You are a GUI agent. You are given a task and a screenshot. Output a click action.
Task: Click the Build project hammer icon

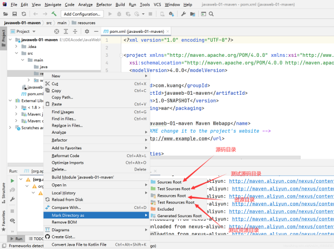(53, 13)
